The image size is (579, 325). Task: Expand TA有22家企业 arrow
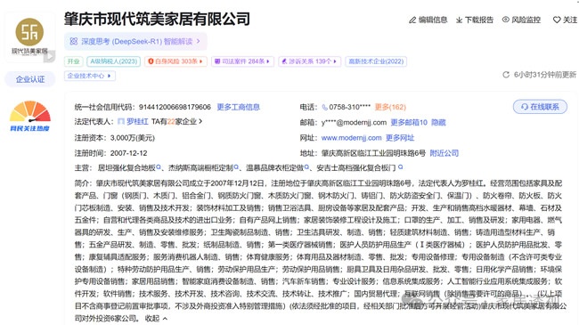(x=200, y=121)
